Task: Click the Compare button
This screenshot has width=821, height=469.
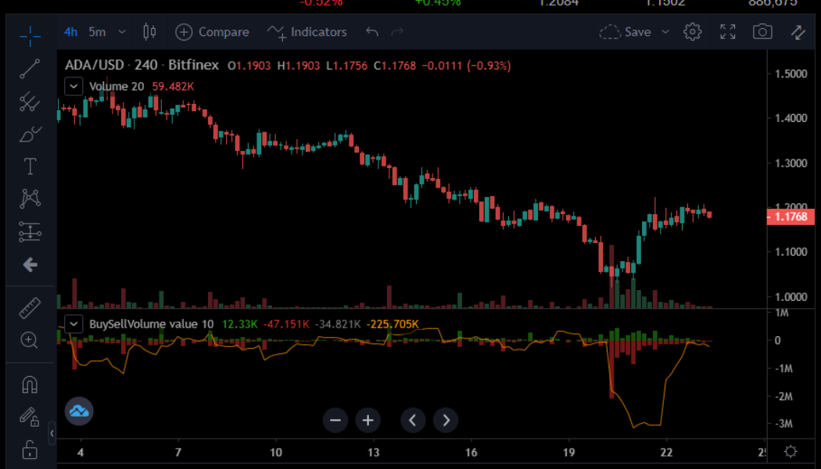Action: (212, 32)
